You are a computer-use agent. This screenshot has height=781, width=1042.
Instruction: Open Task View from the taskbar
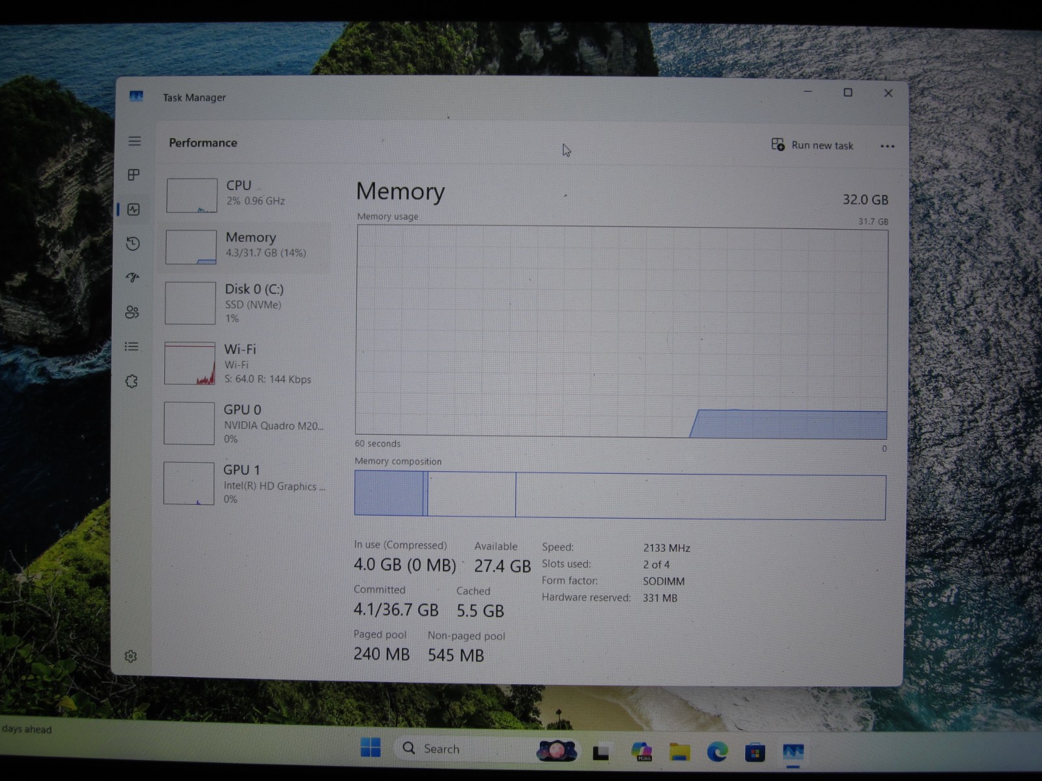(601, 752)
